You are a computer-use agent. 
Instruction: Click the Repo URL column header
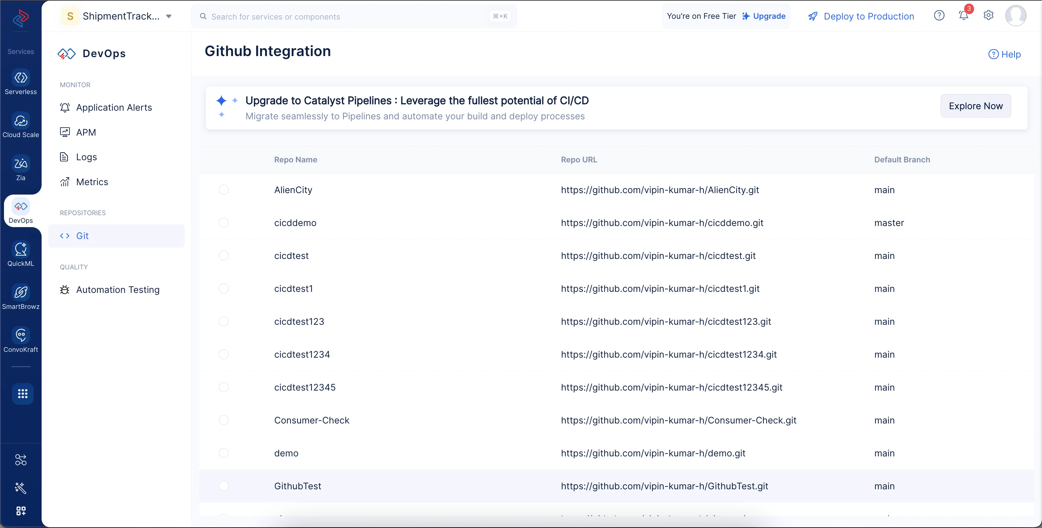pos(579,160)
